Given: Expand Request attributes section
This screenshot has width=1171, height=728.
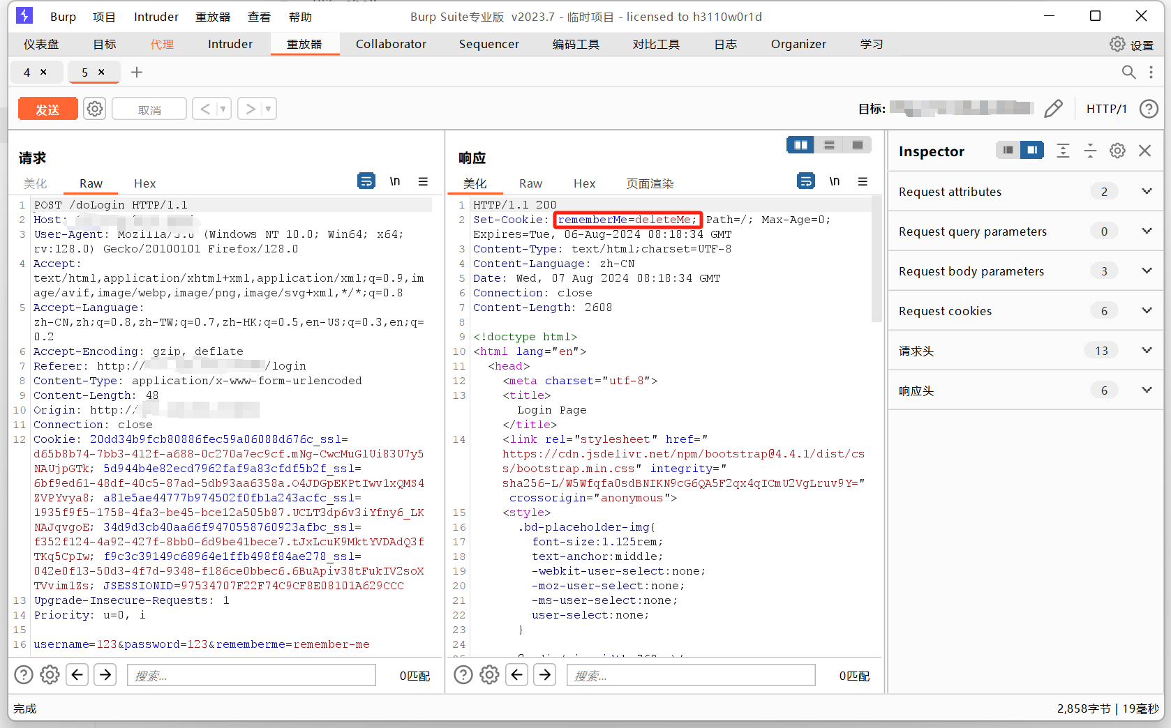Looking at the screenshot, I should pyautogui.click(x=1025, y=192).
